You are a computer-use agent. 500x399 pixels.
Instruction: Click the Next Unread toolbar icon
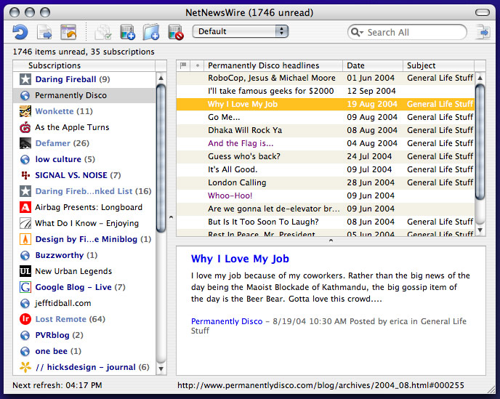[x=44, y=32]
